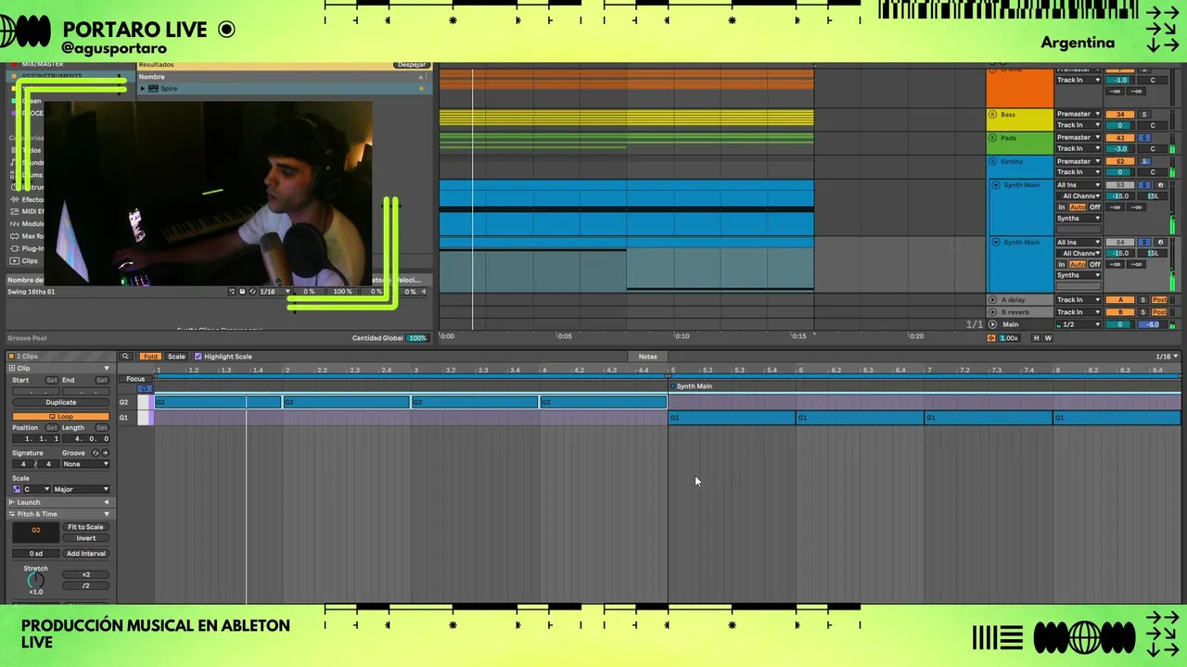Expand the Launch section
Image resolution: width=1187 pixels, height=667 pixels.
click(x=107, y=502)
